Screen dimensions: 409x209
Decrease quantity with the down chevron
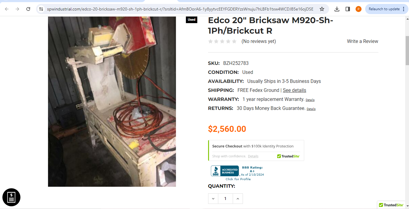213,198
